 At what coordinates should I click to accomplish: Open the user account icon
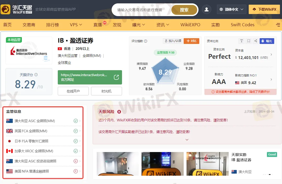click(x=207, y=9)
